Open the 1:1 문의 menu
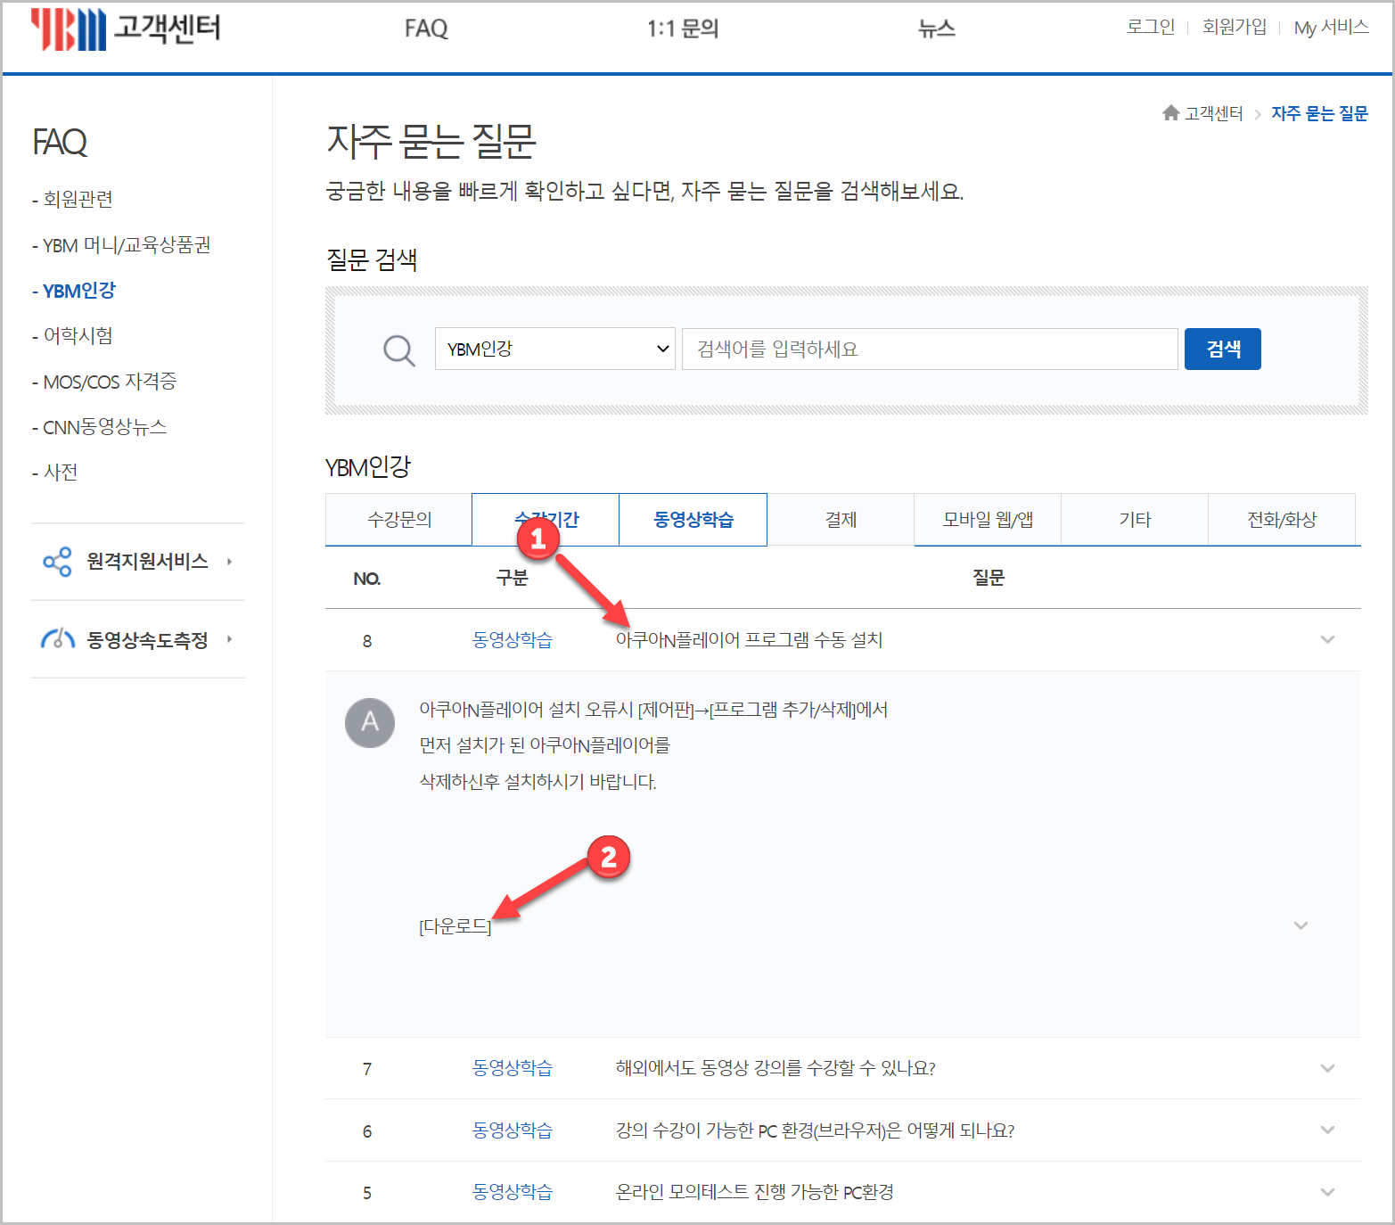 (x=683, y=29)
